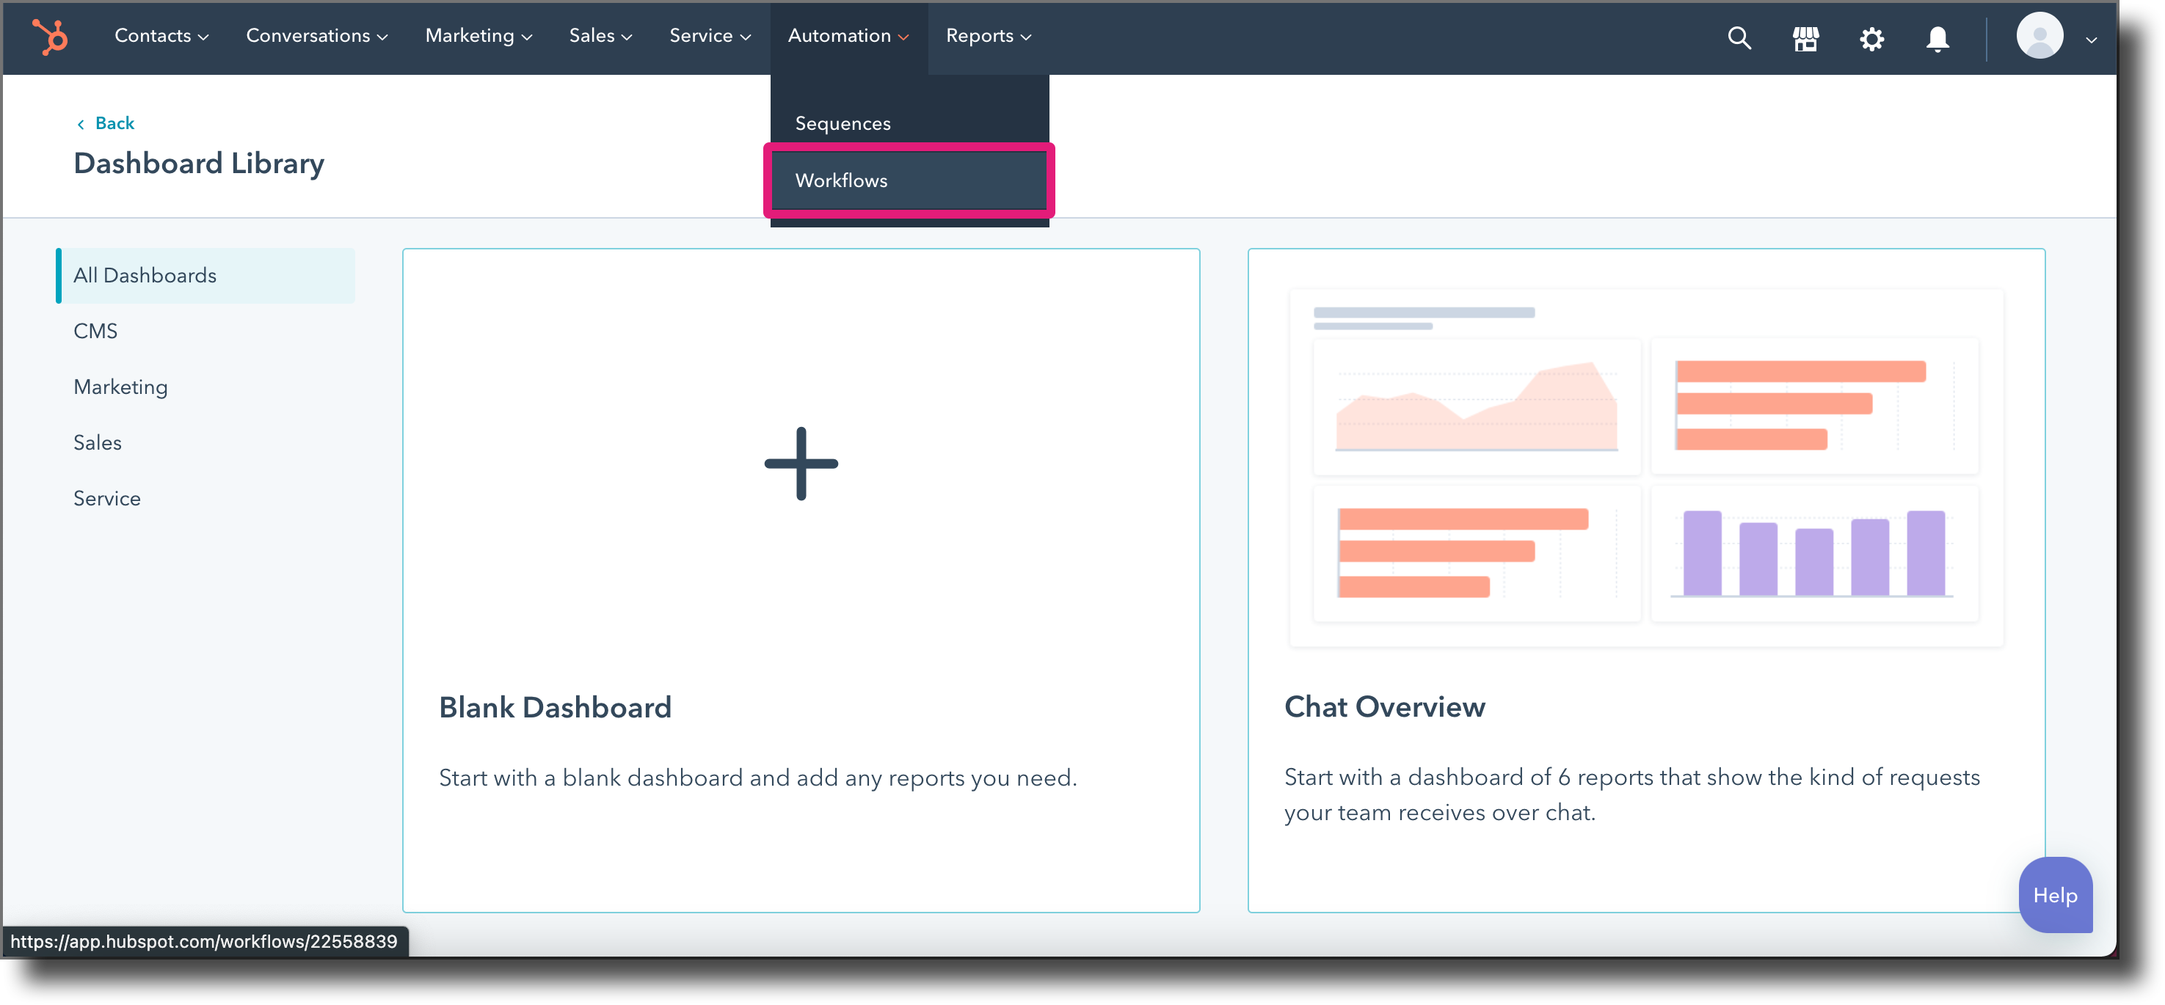Open the search magnifier icon
The image size is (2165, 1005).
tap(1739, 38)
